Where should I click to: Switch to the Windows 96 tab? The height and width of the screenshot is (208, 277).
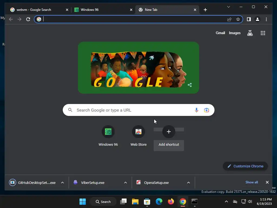click(103, 10)
